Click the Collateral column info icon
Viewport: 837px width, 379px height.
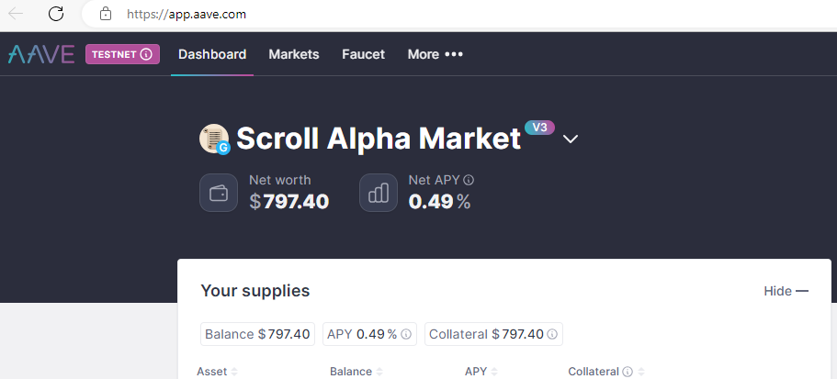(628, 373)
